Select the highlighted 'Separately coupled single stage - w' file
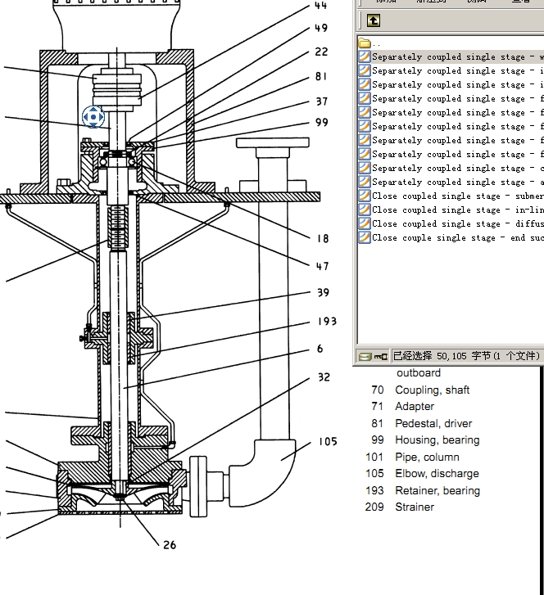544x595 pixels. pos(455,57)
